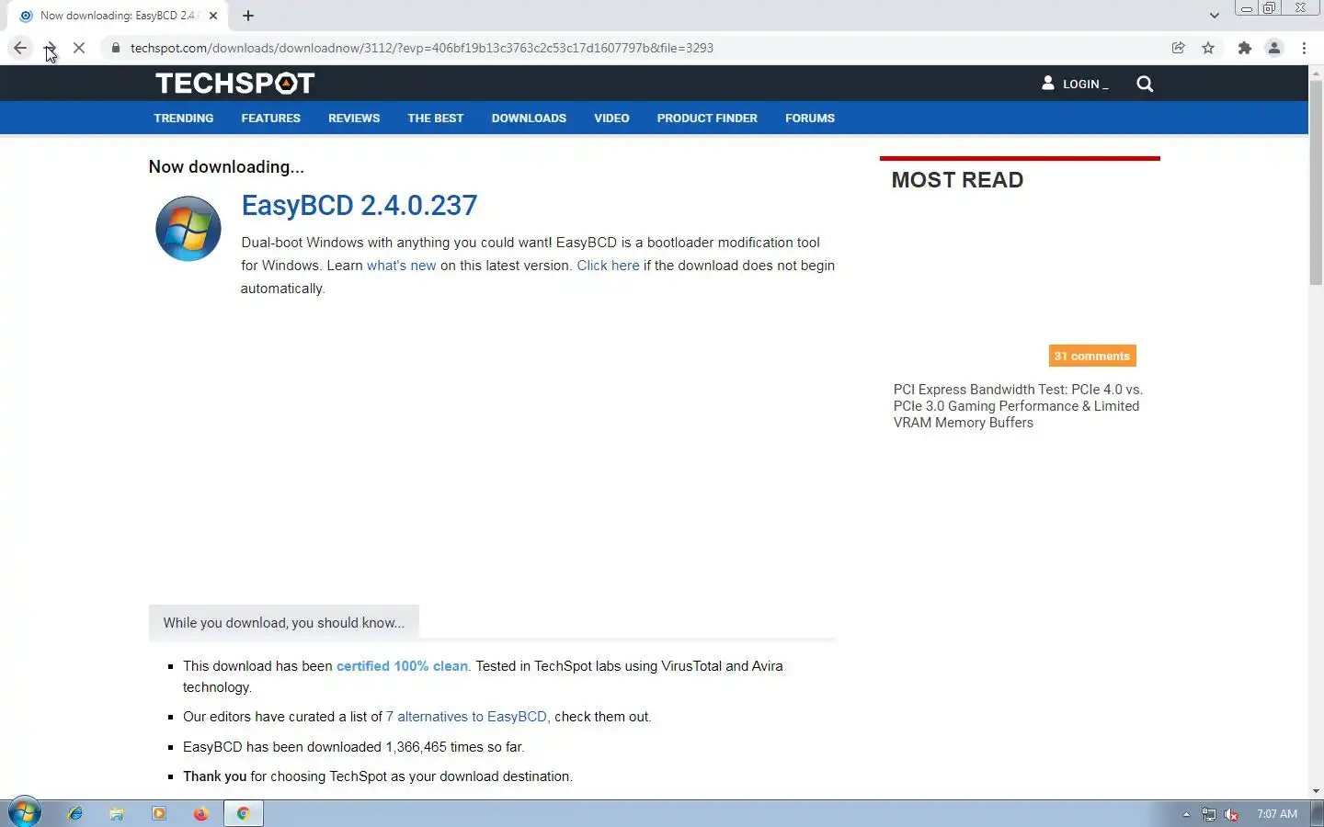Open a new tab with plus button
This screenshot has width=1324, height=827.
248,16
